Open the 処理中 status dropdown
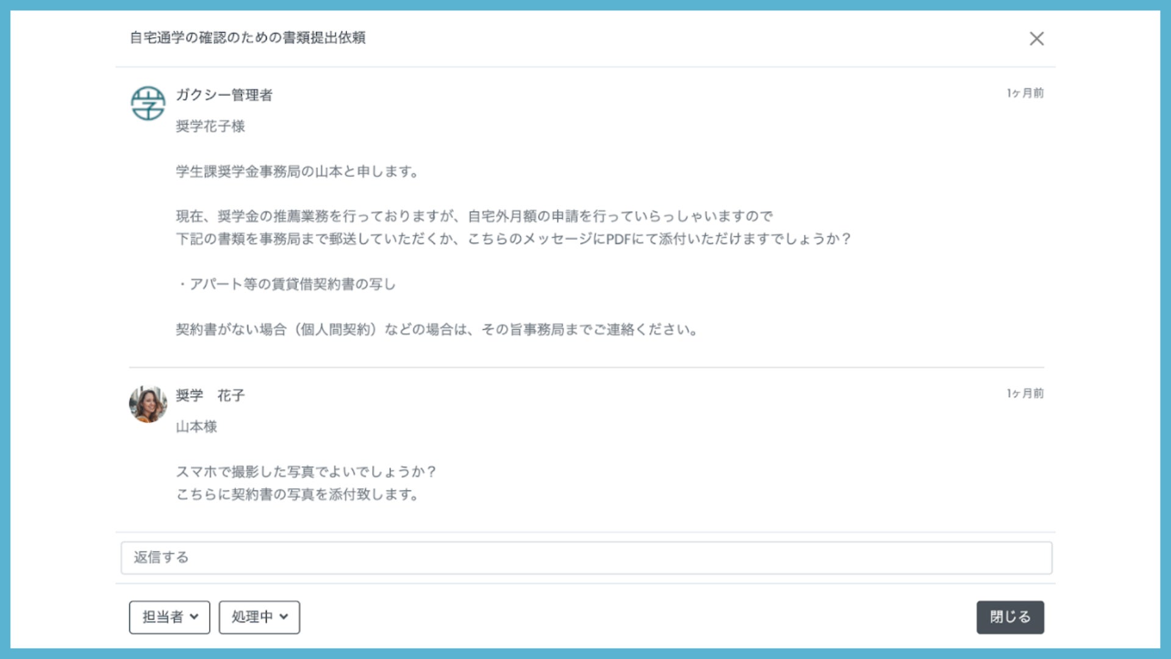Image resolution: width=1171 pixels, height=659 pixels. pos(259,617)
